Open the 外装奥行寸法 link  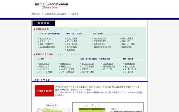[x=126, y=47]
